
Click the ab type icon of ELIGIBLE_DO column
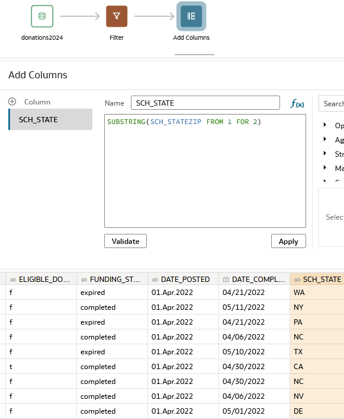click(13, 280)
